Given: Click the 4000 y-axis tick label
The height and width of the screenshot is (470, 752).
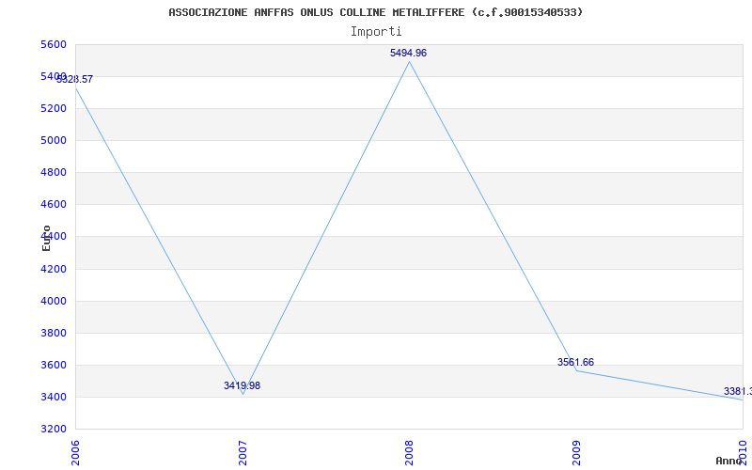Looking at the screenshot, I should click(54, 301).
